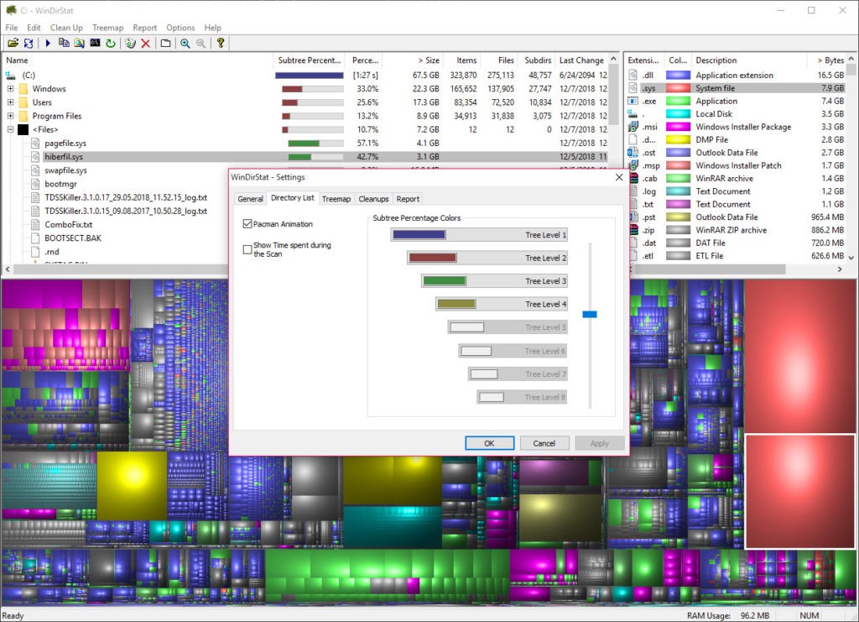The image size is (859, 622).
Task: Expand the Program Files tree node
Action: (x=10, y=116)
